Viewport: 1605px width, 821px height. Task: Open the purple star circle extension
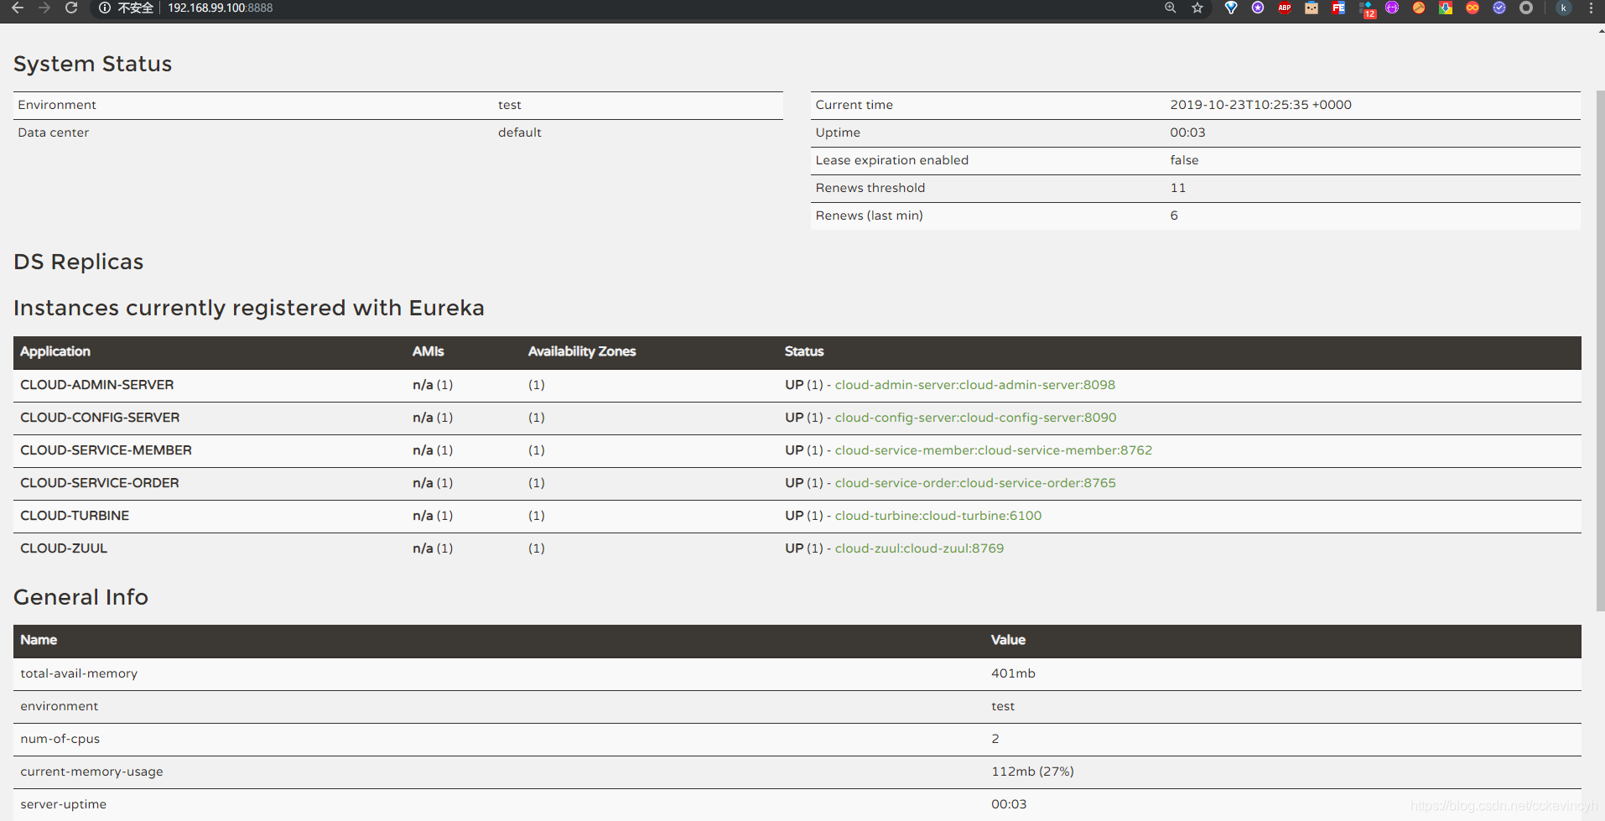point(1258,8)
